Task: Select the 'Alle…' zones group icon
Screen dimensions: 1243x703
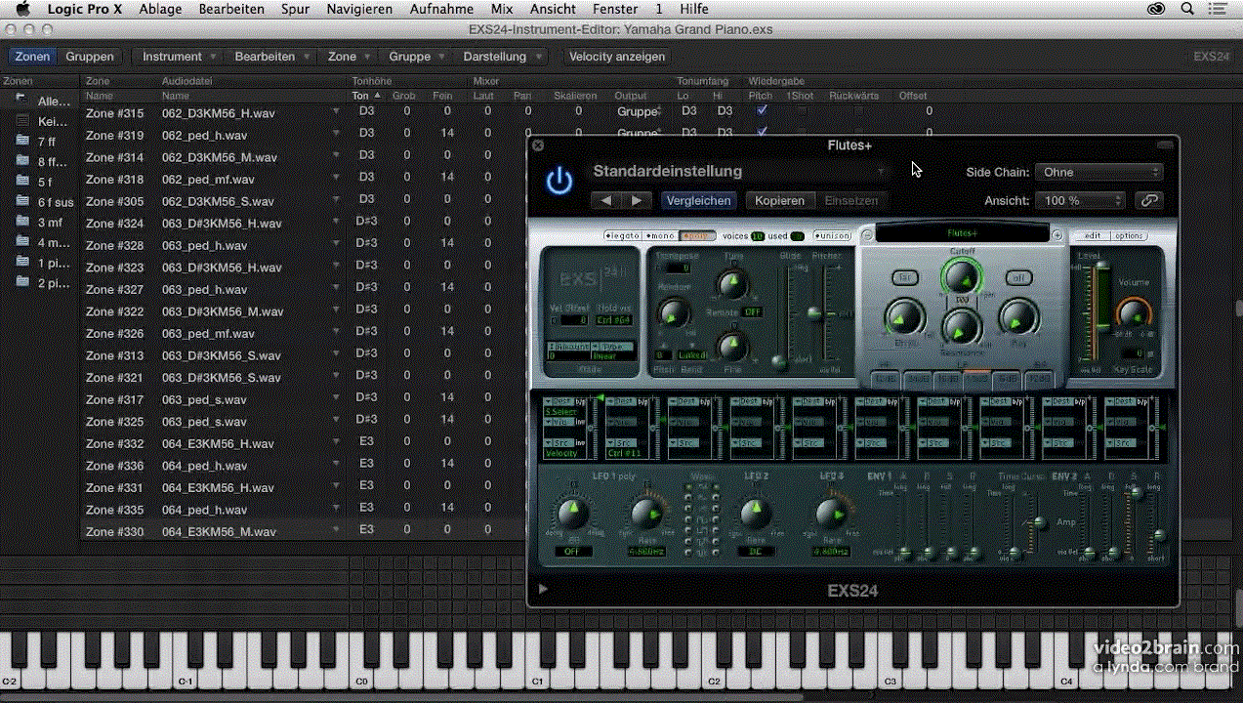Action: tap(21, 100)
